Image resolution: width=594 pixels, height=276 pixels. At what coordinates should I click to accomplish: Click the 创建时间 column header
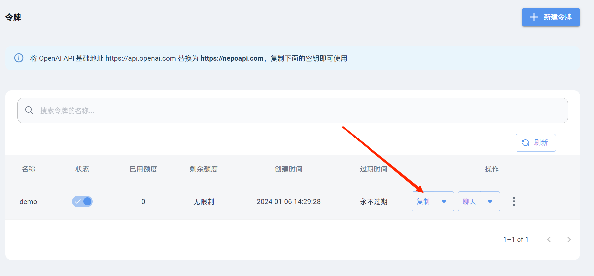pos(289,169)
